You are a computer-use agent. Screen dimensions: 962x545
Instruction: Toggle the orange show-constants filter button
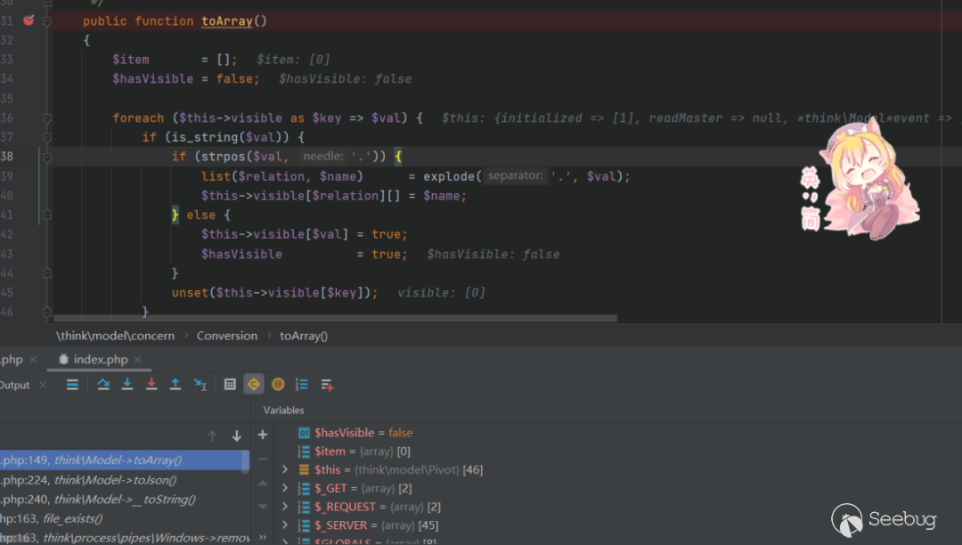[x=254, y=385]
